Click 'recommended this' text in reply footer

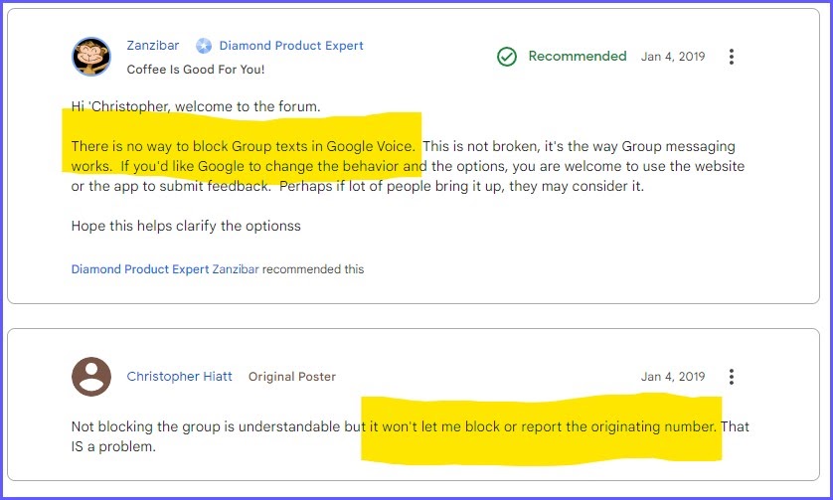click(313, 268)
